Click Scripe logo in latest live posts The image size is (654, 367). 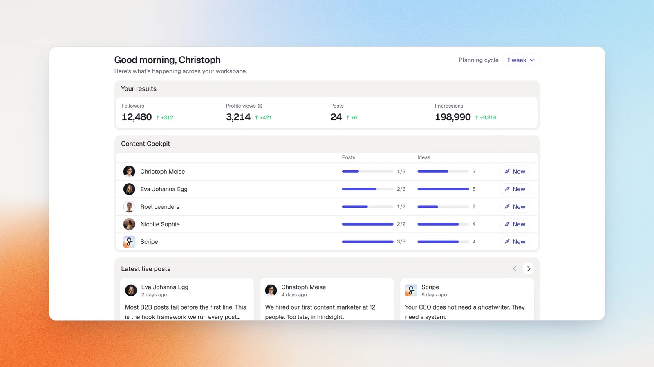pyautogui.click(x=411, y=290)
